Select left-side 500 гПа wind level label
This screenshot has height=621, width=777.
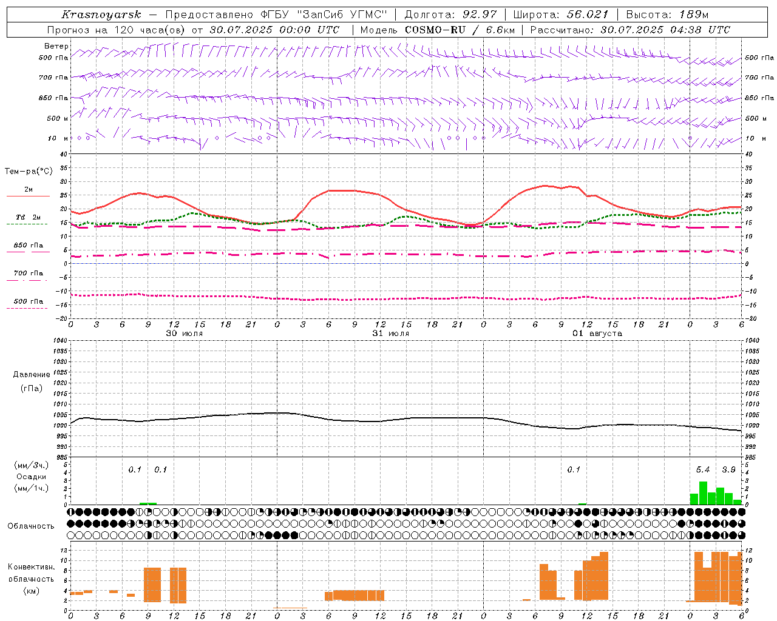[53, 58]
